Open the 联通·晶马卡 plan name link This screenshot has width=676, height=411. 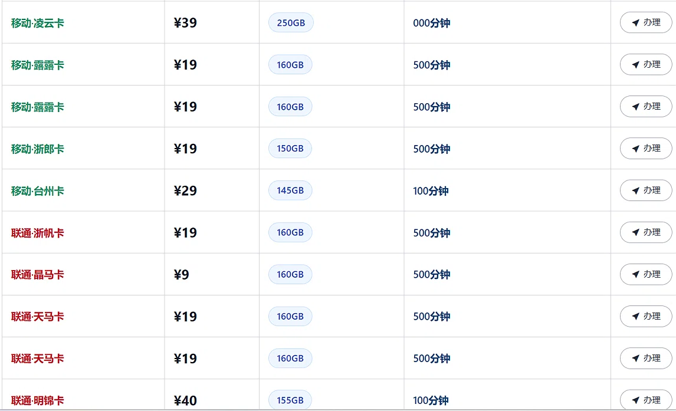pyautogui.click(x=38, y=275)
